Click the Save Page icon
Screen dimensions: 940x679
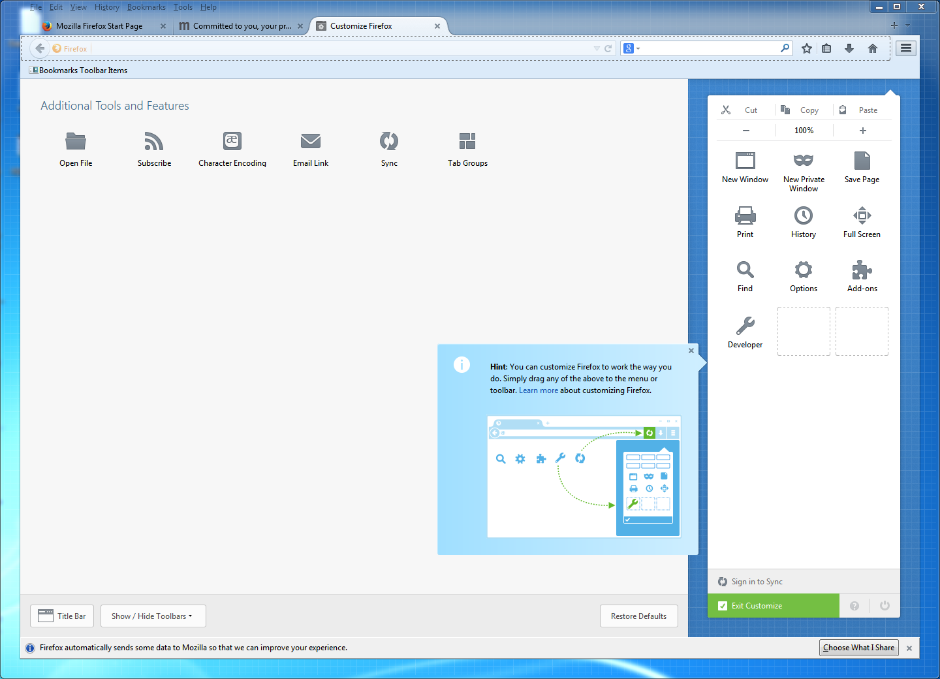point(862,161)
